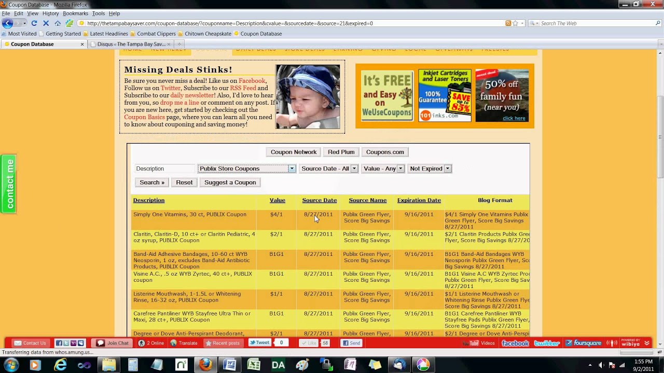Click the search magnifier icon in search box
This screenshot has width=664, height=373.
tap(658, 23)
